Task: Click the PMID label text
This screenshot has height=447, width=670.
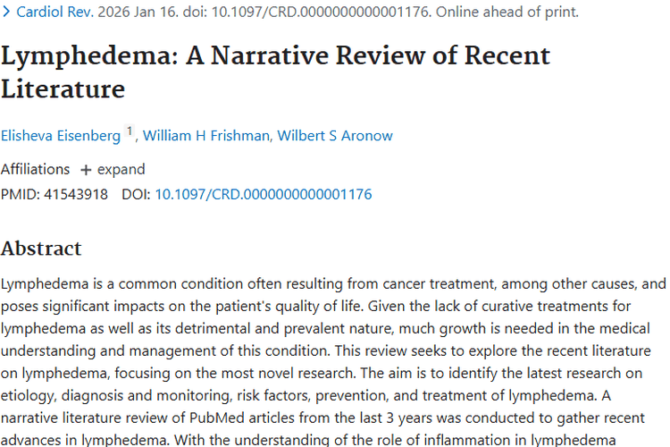Action: tap(19, 194)
